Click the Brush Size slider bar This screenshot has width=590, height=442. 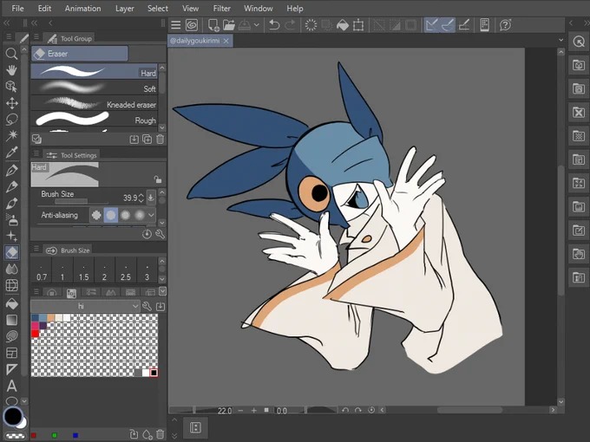tap(80, 201)
